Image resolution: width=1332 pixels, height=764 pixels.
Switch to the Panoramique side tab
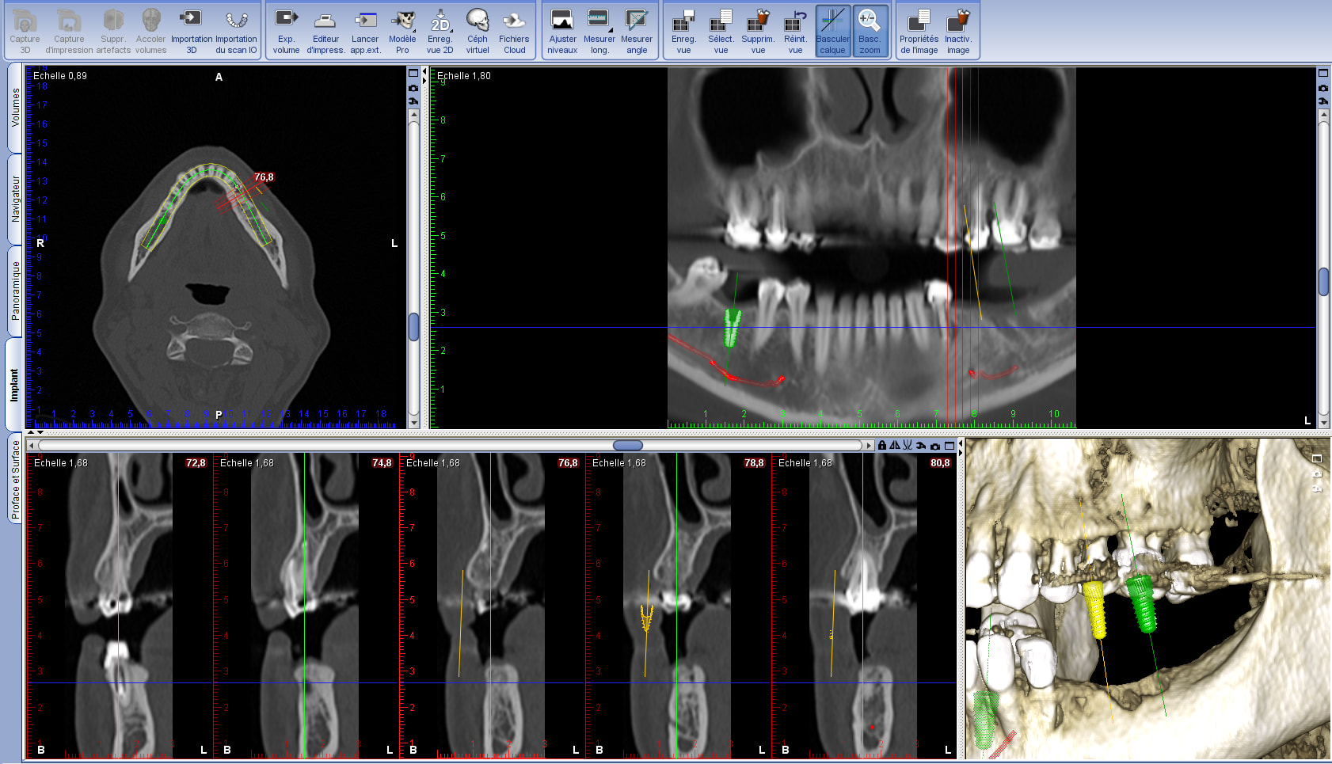coord(15,291)
